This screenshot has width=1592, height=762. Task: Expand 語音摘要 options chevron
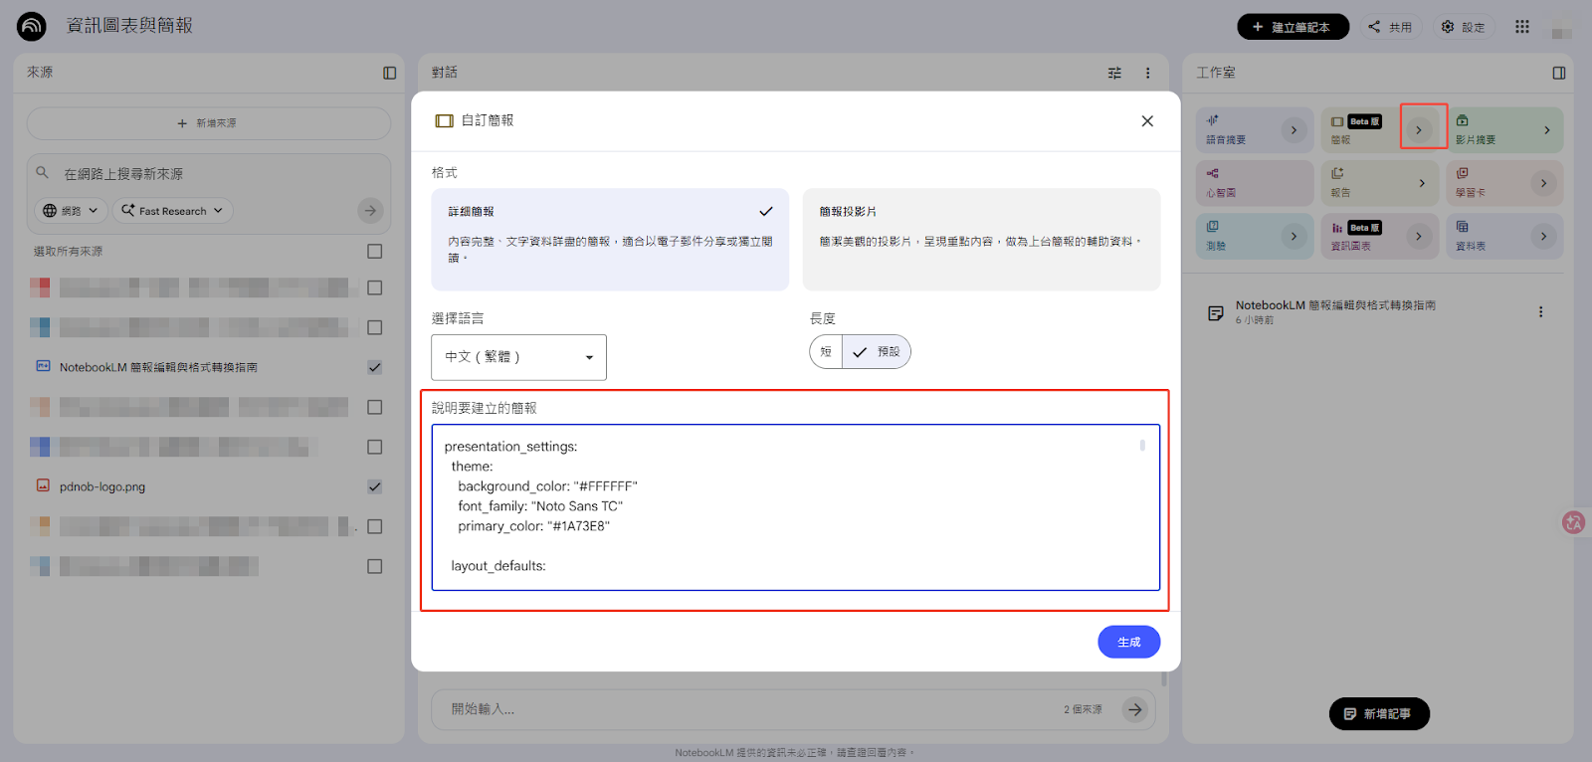(1293, 130)
